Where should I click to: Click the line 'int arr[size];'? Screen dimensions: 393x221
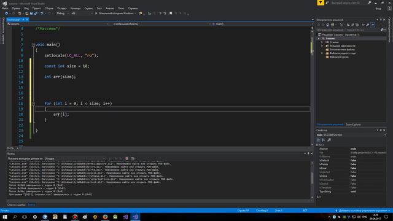60,77
